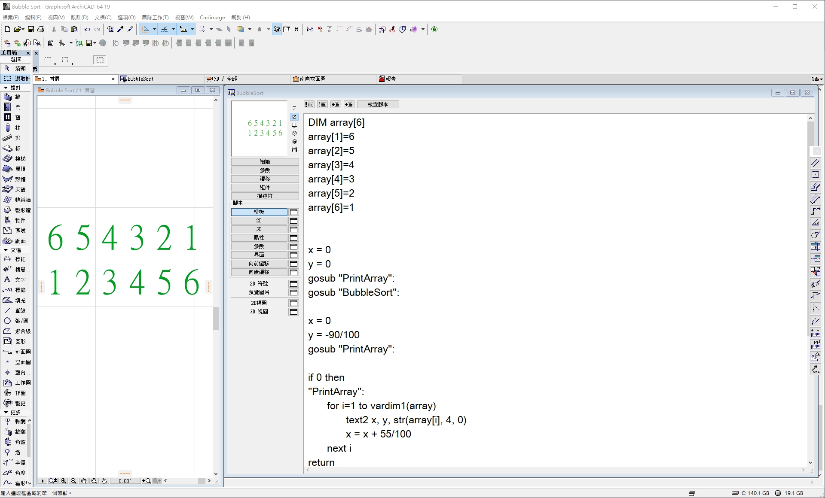
Task: Toggle the 3D shaded cube preview mode icon
Action: point(294,142)
